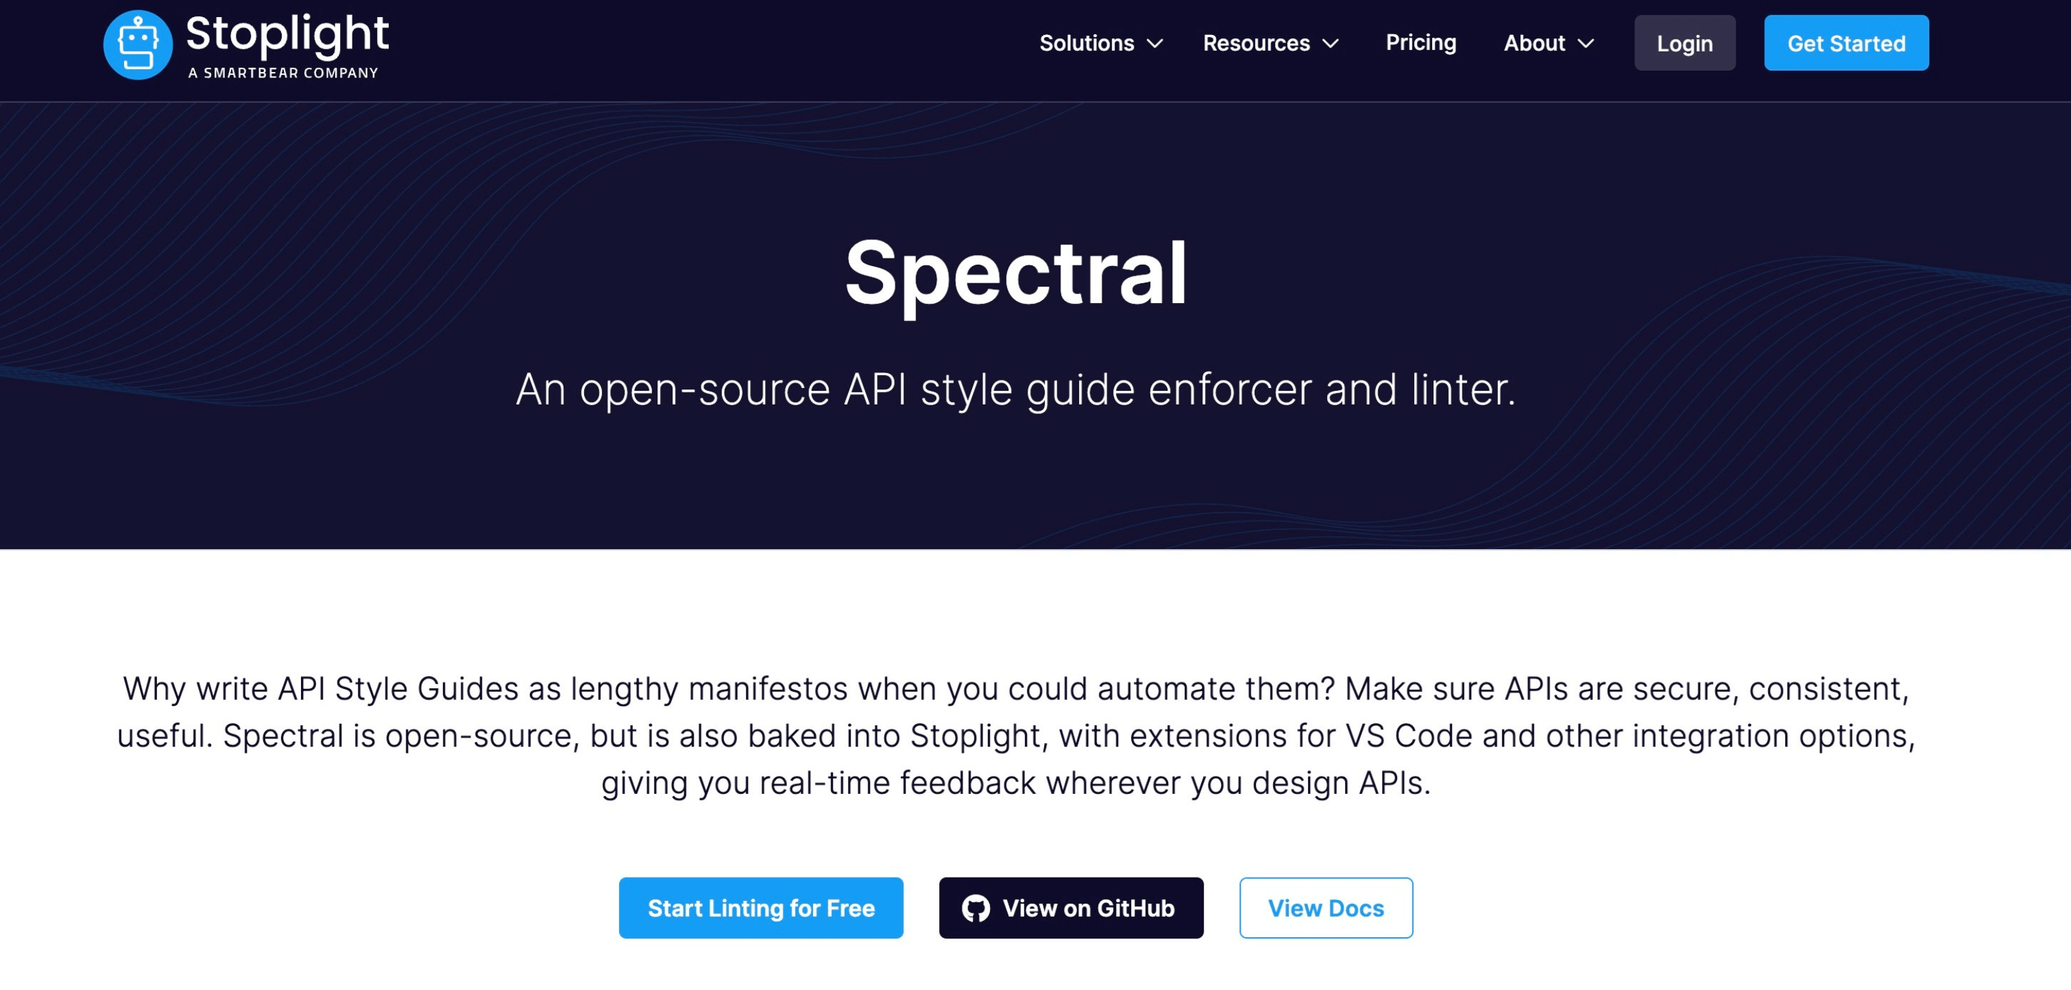Image resolution: width=2071 pixels, height=990 pixels.
Task: Expand the About chevron arrow
Action: click(x=1586, y=43)
